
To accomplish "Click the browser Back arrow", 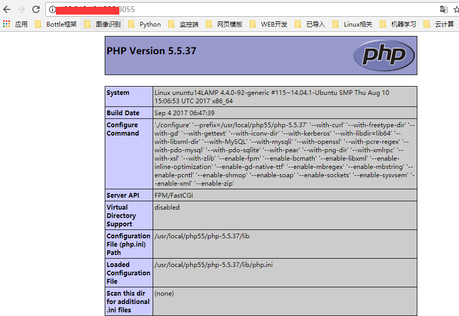I will click(7, 9).
